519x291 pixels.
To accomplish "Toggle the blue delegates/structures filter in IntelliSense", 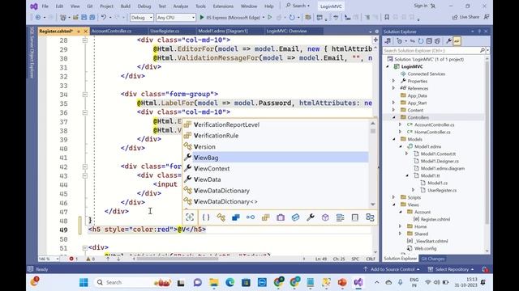I will pos(236,217).
